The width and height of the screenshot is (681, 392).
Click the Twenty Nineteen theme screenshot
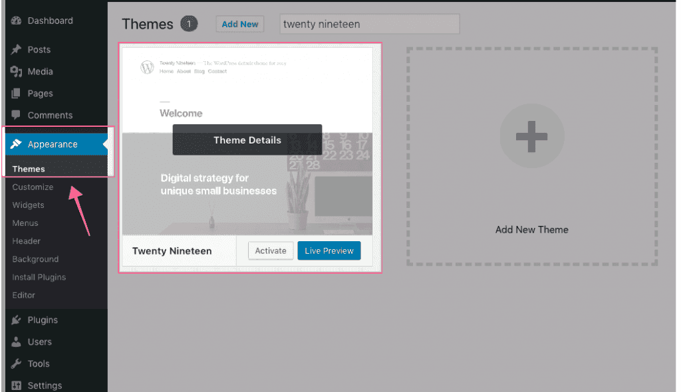(247, 141)
